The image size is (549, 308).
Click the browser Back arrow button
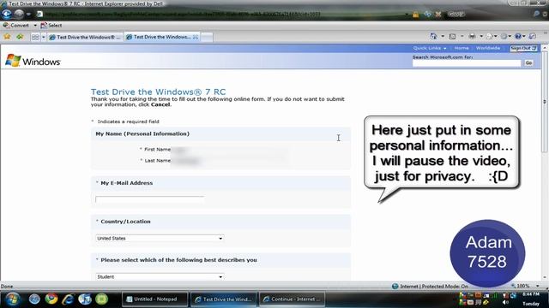click(7, 14)
